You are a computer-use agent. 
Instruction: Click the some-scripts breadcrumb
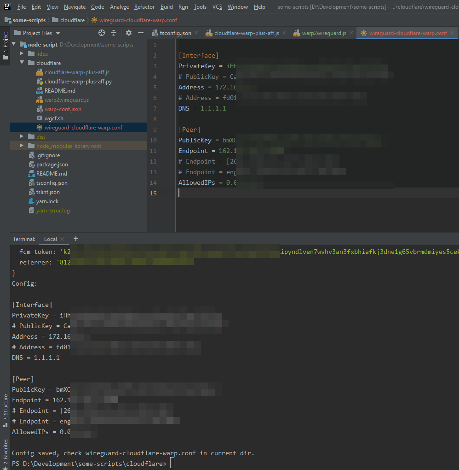pos(29,20)
